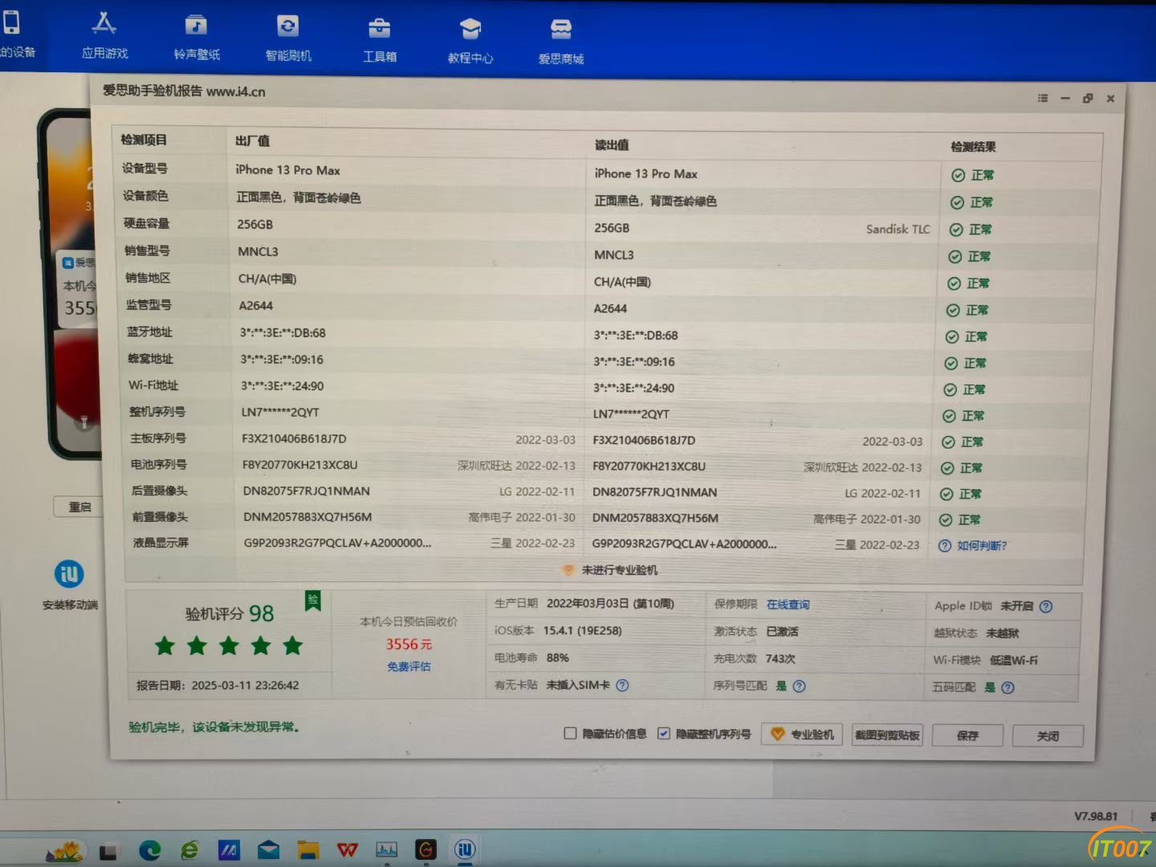Click the 报告日期 2025-03-11 23:26:42 text
Screen dimensions: 1156x867
click(x=218, y=686)
